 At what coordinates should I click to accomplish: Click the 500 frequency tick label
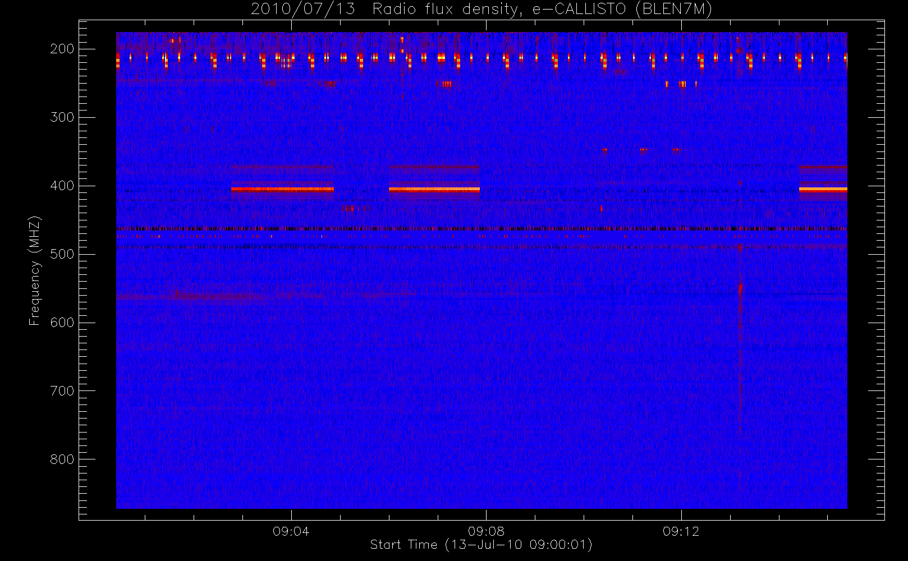(x=62, y=254)
